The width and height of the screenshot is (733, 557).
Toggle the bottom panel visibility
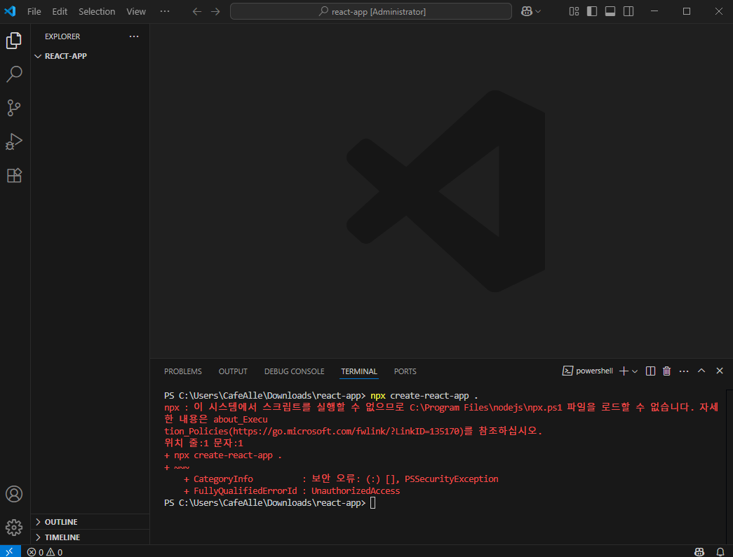(610, 11)
